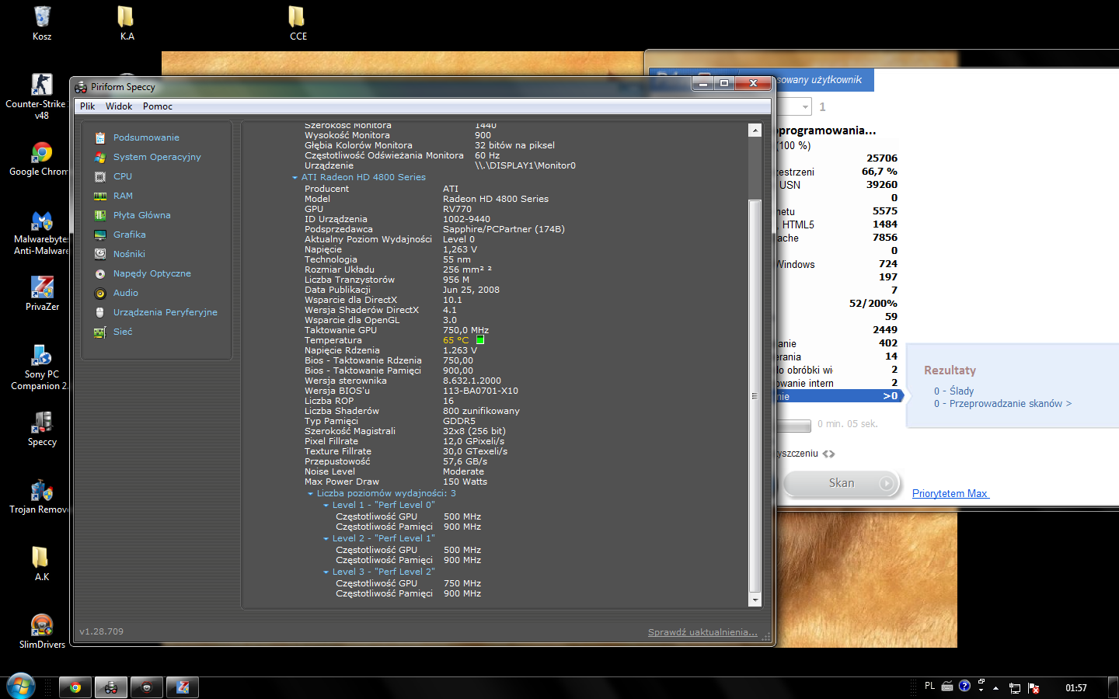The image size is (1119, 699).
Task: Open the Windows Start menu orb
Action: [x=21, y=687]
